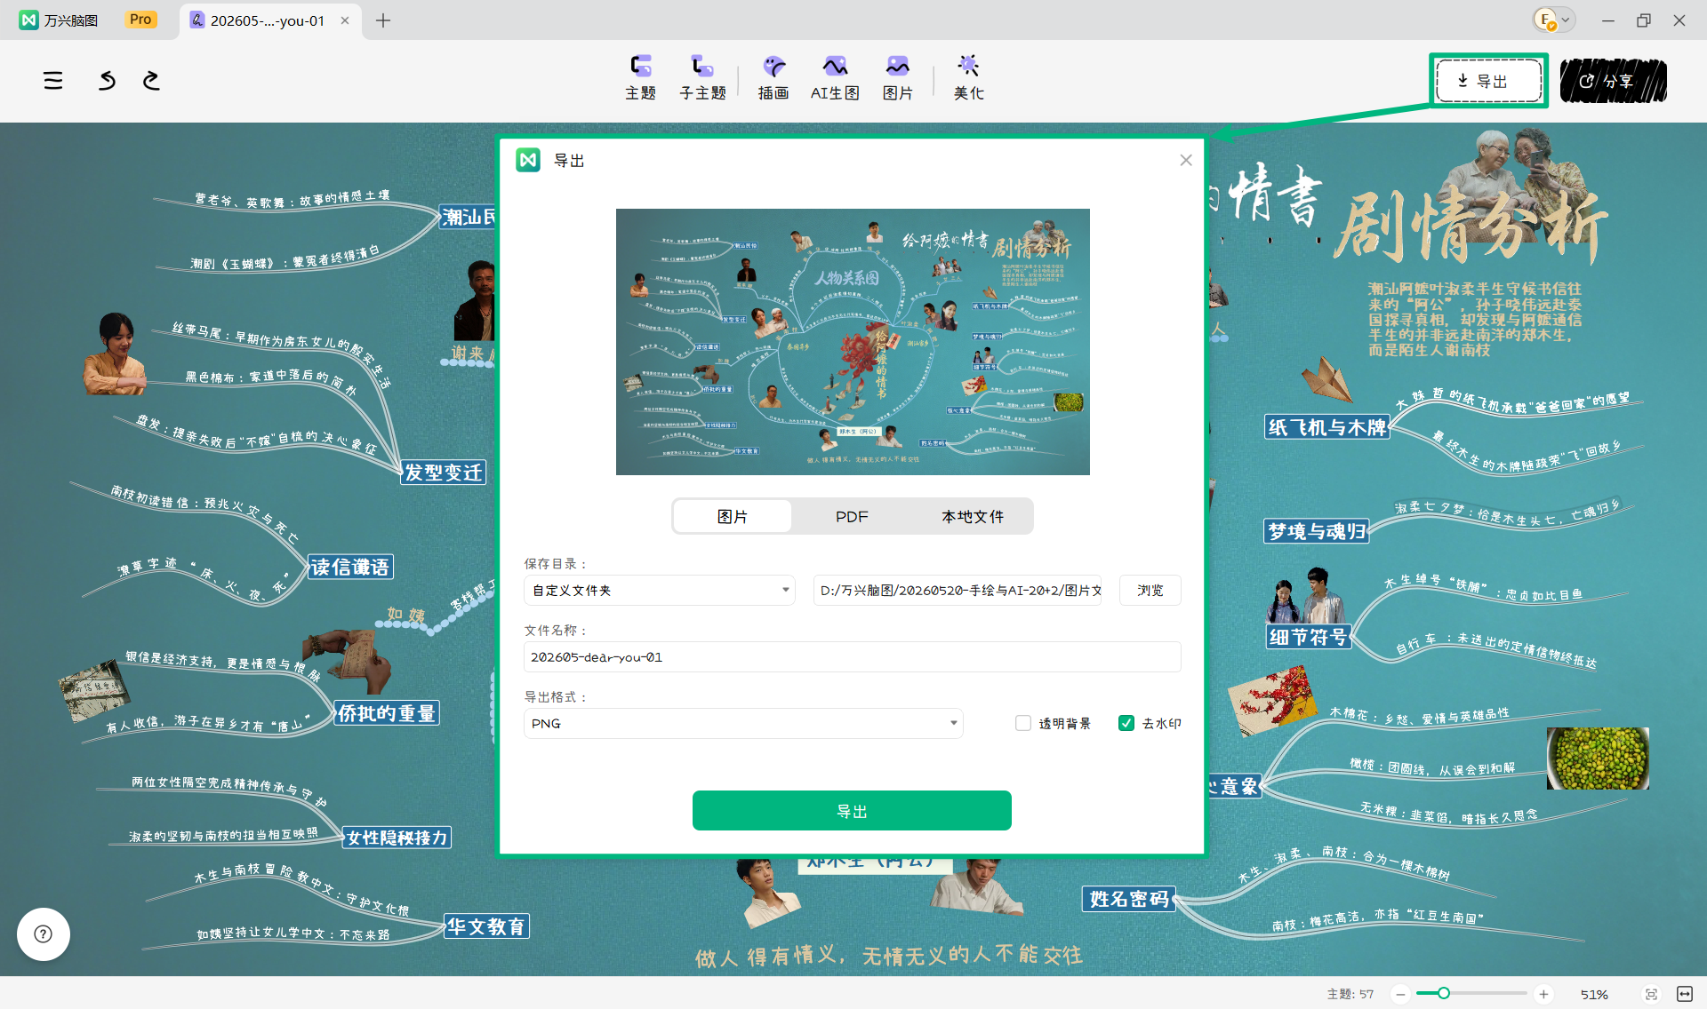The height and width of the screenshot is (1009, 1707).
Task: Switch to the PDF export tab
Action: click(852, 516)
